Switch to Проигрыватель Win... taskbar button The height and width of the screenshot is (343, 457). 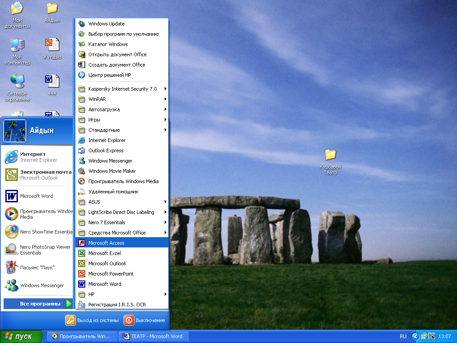pos(83,336)
